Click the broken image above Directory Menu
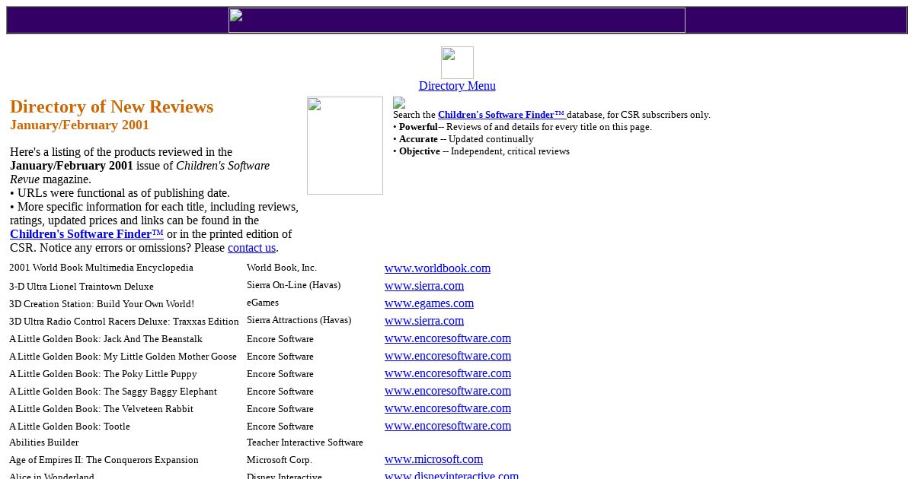 click(457, 62)
